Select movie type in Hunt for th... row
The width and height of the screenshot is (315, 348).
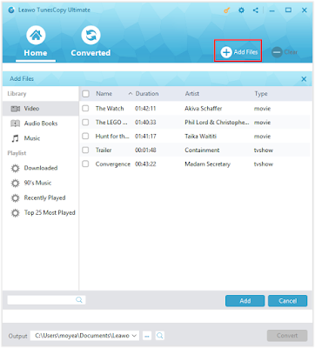[x=262, y=137]
